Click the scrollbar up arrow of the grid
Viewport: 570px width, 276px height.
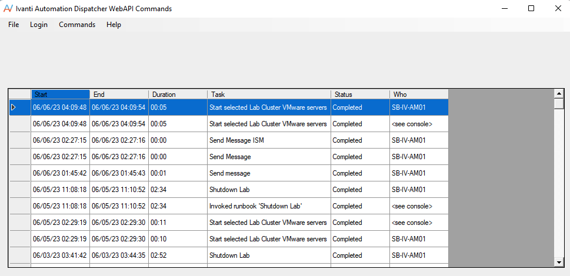559,94
